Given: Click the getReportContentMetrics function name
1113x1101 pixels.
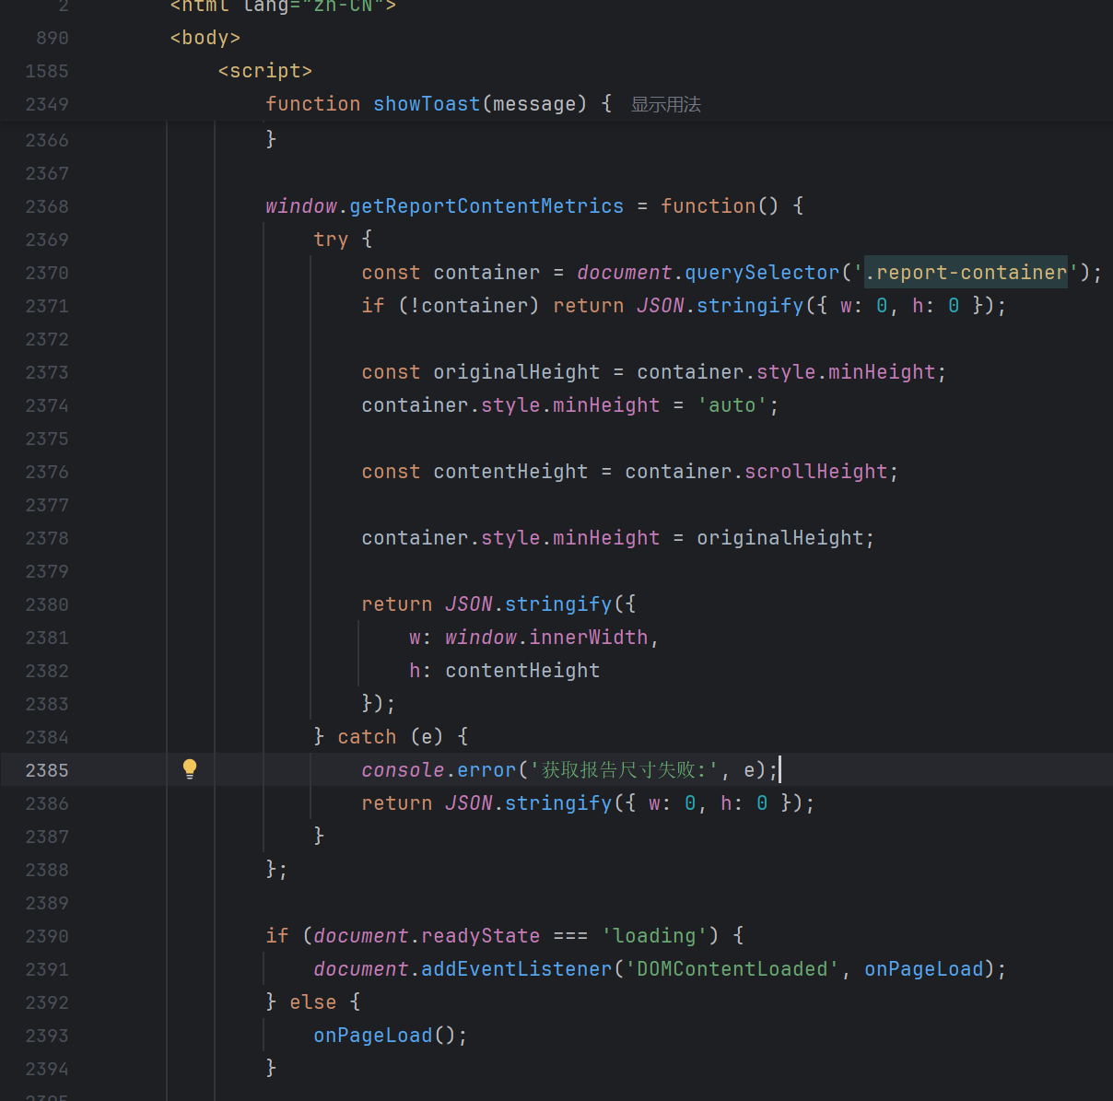Looking at the screenshot, I should pyautogui.click(x=486, y=206).
